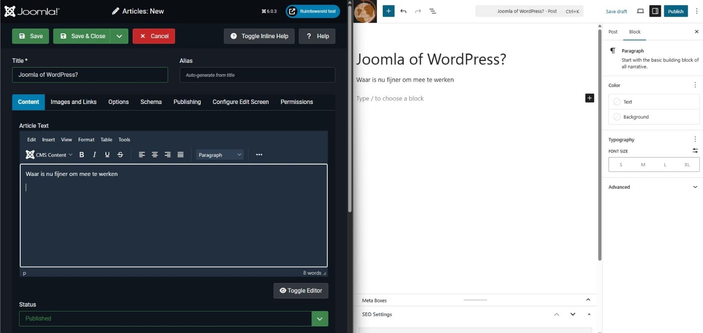This screenshot has width=703, height=333.
Task: Click the WordPress command palette search bar
Action: [529, 11]
